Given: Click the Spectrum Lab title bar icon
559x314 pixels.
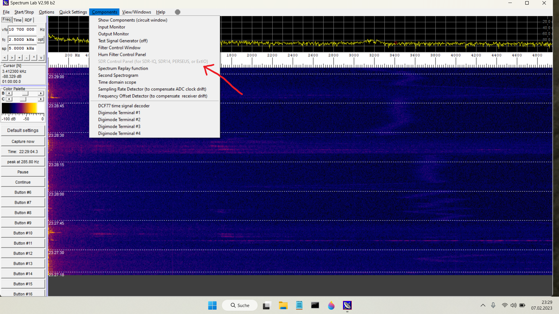Looking at the screenshot, I should [x=6, y=3].
